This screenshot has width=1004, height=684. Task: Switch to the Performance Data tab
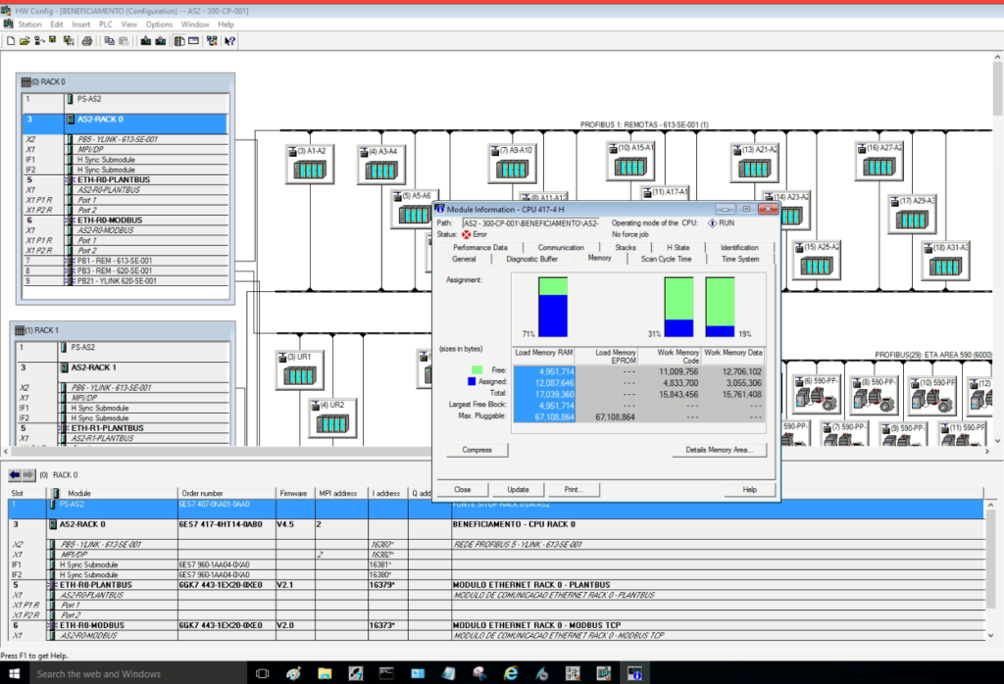click(x=480, y=248)
